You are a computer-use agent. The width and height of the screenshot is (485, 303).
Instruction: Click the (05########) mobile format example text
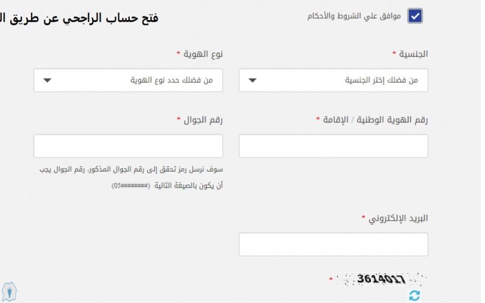131,186
